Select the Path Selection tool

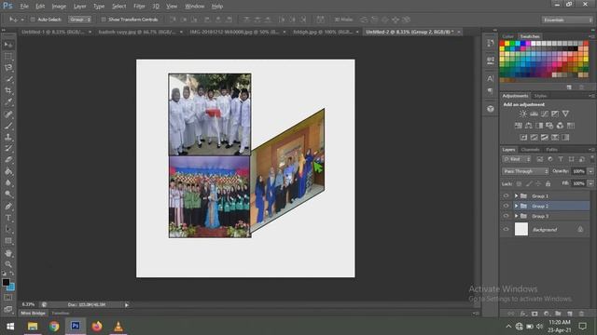(x=8, y=229)
